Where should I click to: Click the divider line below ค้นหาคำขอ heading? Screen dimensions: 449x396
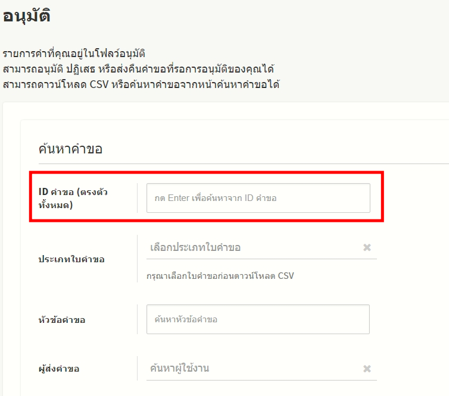(x=238, y=163)
